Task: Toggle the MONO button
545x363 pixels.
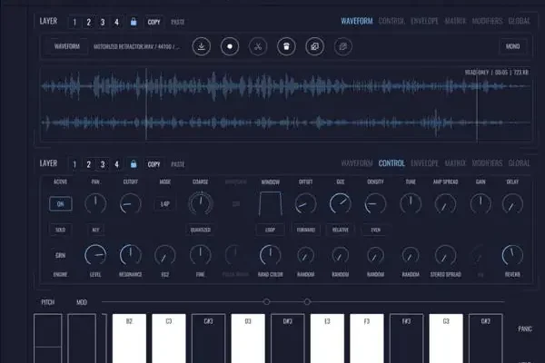Action: click(x=511, y=45)
